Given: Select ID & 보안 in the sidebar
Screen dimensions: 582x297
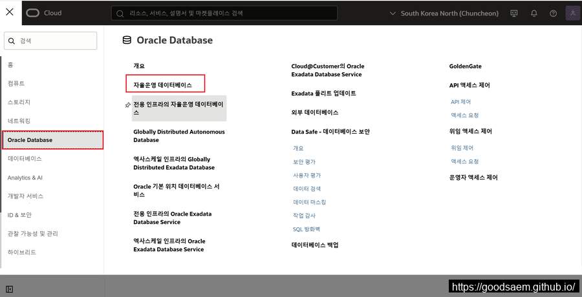Looking at the screenshot, I should (19, 215).
